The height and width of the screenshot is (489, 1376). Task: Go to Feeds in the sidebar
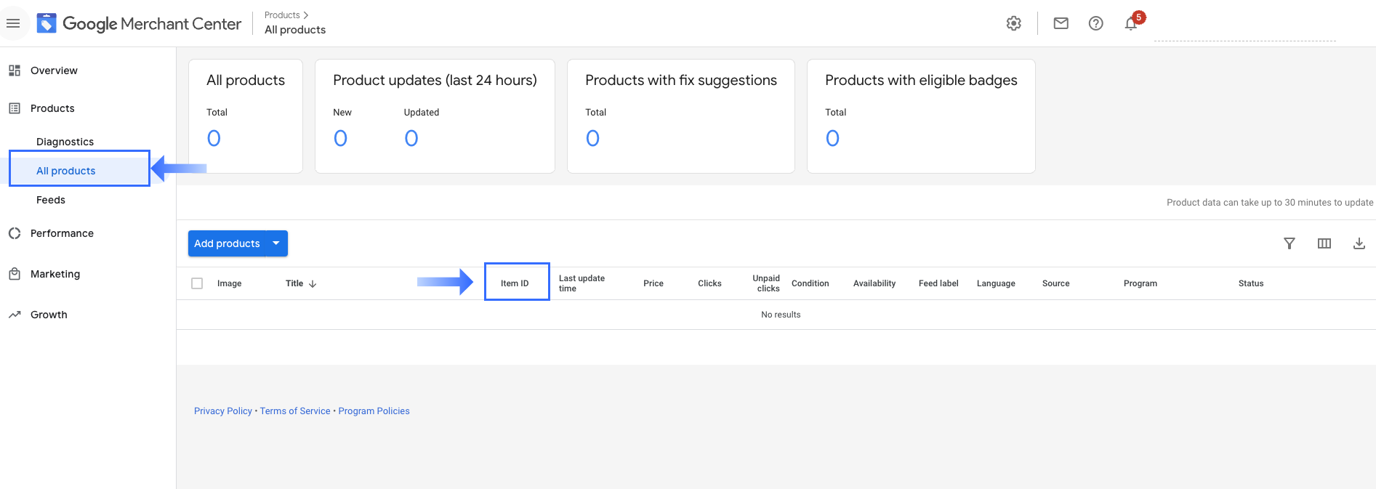pos(51,200)
